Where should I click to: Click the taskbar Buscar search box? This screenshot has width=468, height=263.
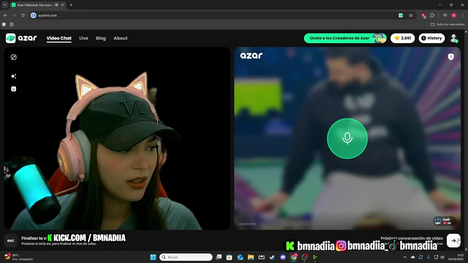[x=186, y=257]
